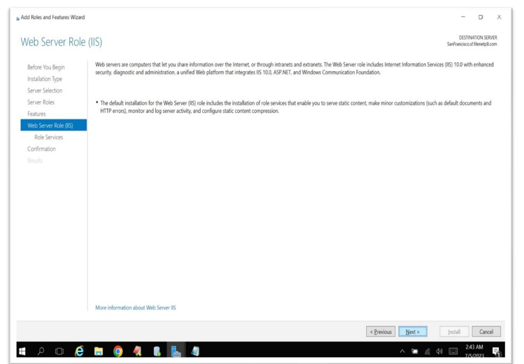Click the device tray icon beside the chevron
This screenshot has height=364, width=524.
point(415,351)
